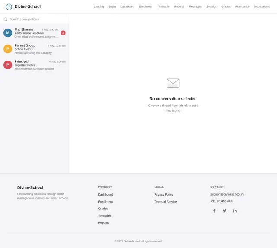Click the empty-state envelope icon
The height and width of the screenshot is (248, 277).
coord(173,83)
